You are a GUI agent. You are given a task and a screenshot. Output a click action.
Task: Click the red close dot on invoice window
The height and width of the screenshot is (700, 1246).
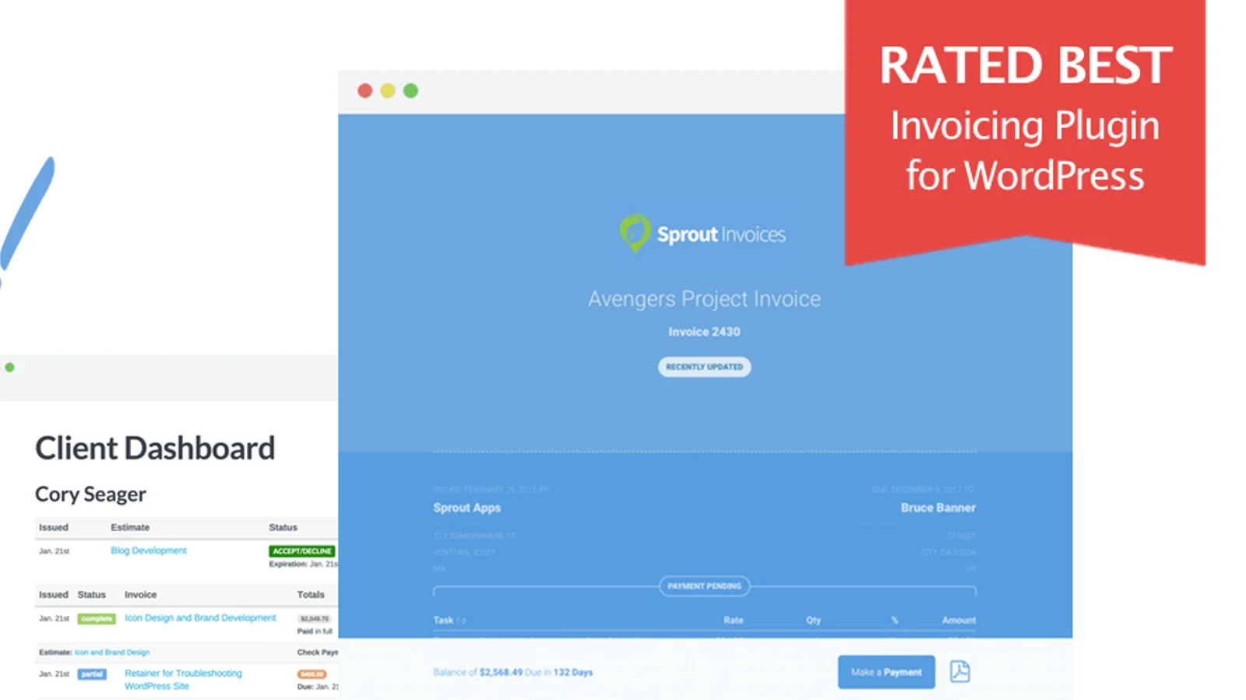[364, 91]
